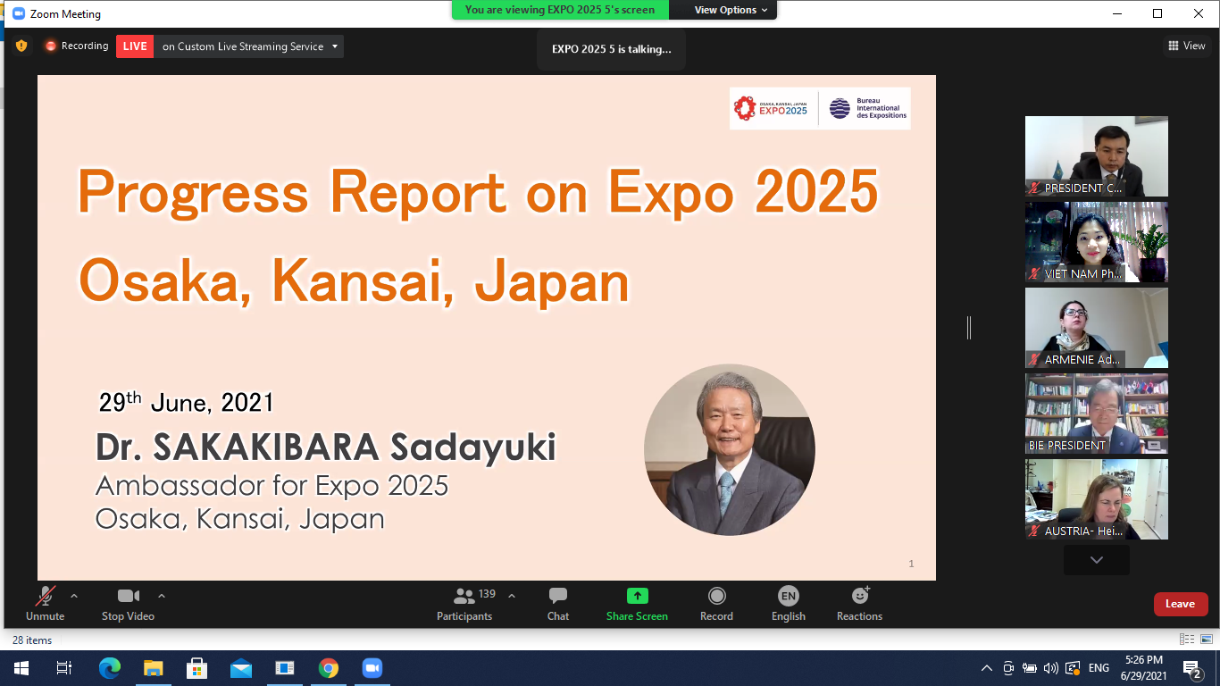Select the BIE PRESIDENT video thumbnail
The height and width of the screenshot is (686, 1220).
click(x=1096, y=414)
